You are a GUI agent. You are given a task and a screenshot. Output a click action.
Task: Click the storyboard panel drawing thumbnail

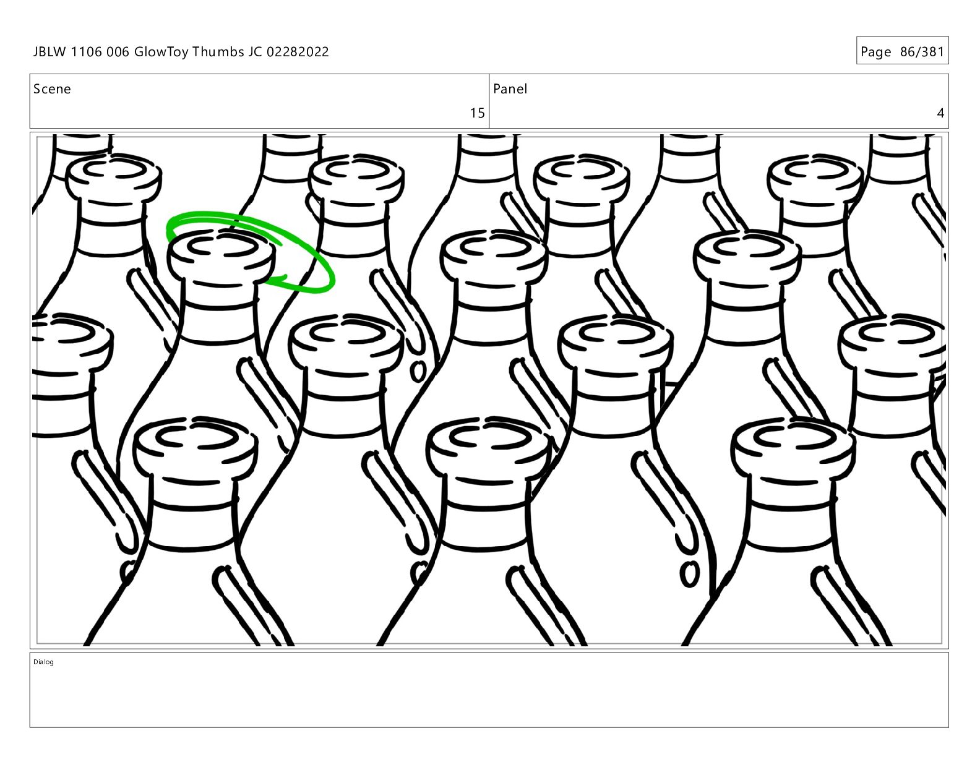(489, 390)
